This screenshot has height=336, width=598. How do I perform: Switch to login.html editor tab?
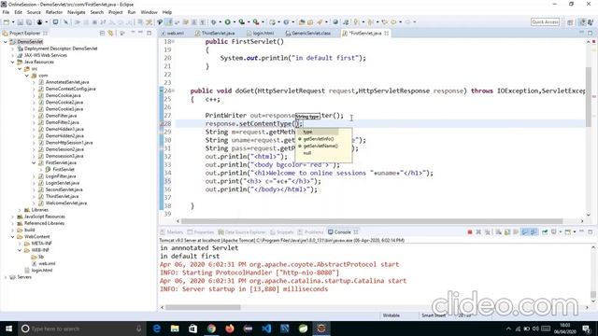click(261, 34)
